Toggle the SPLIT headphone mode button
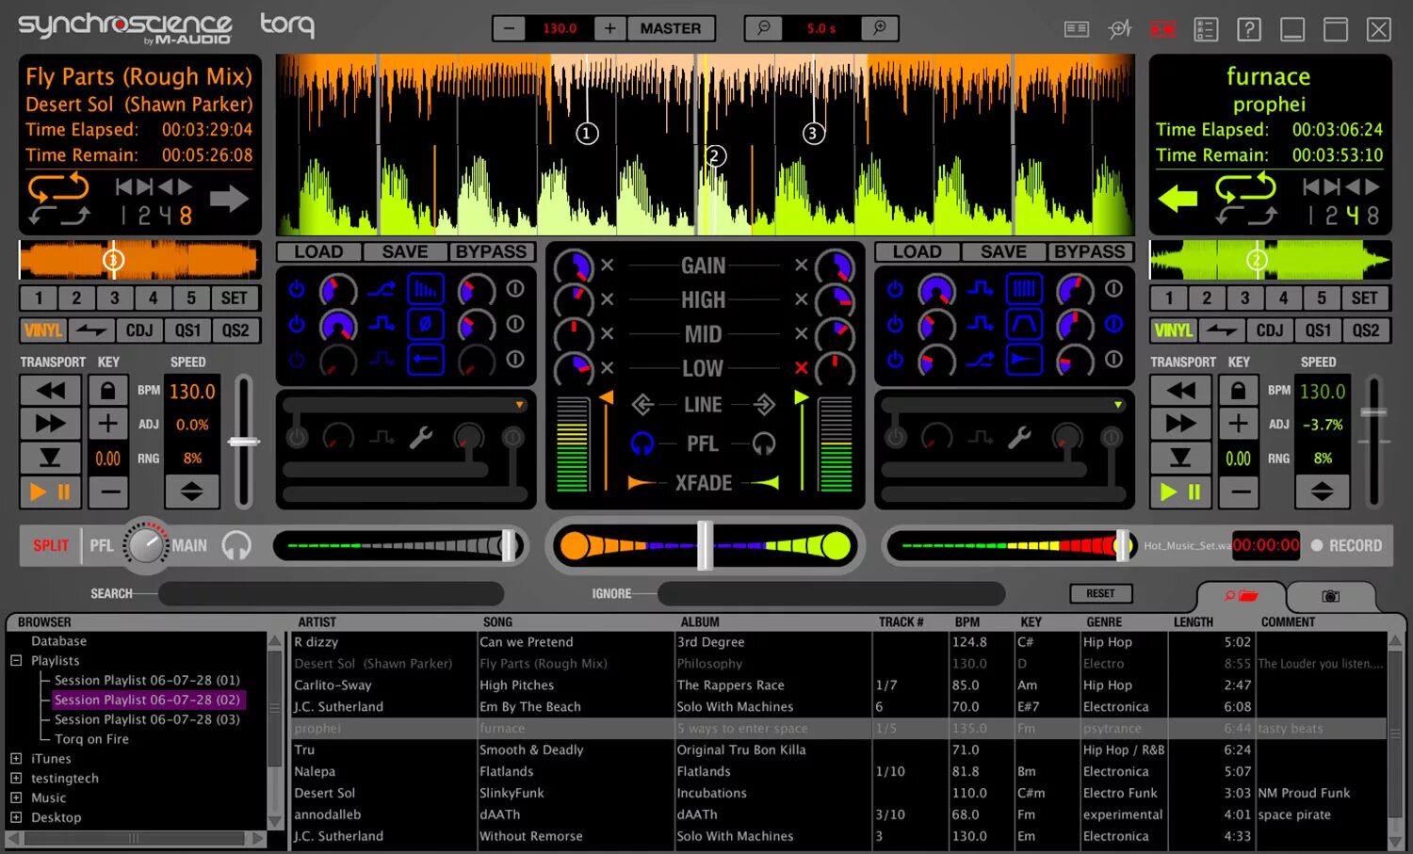Screen dimensions: 1413x854 pyautogui.click(x=51, y=545)
